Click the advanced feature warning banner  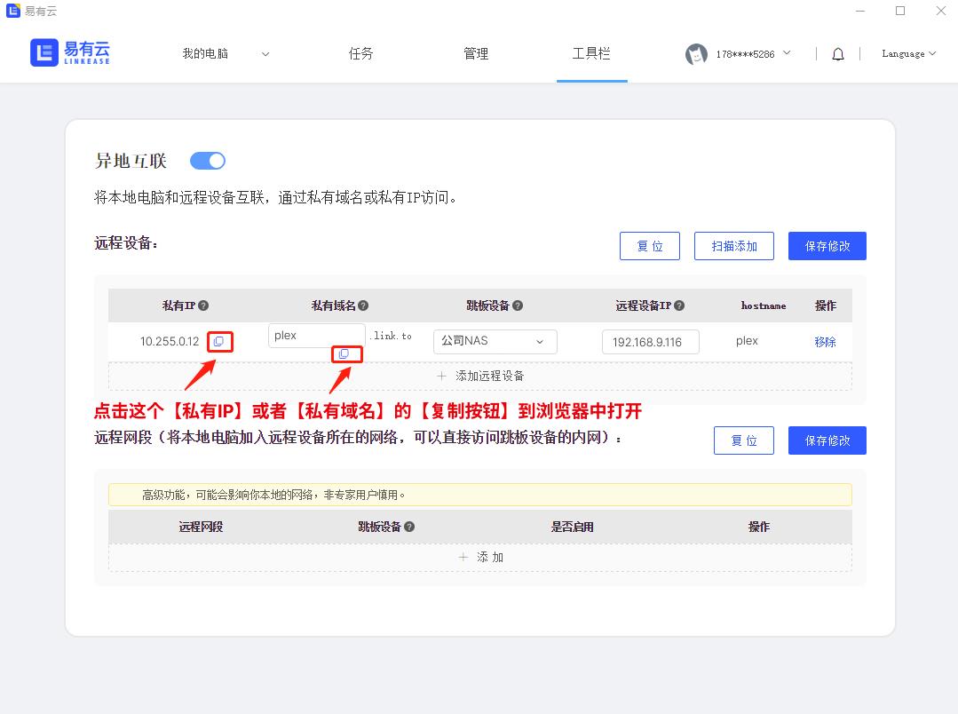click(480, 495)
